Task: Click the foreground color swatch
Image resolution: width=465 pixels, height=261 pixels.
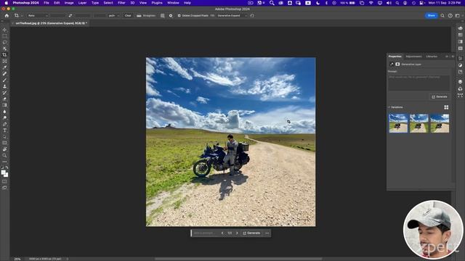Action: tap(3, 173)
